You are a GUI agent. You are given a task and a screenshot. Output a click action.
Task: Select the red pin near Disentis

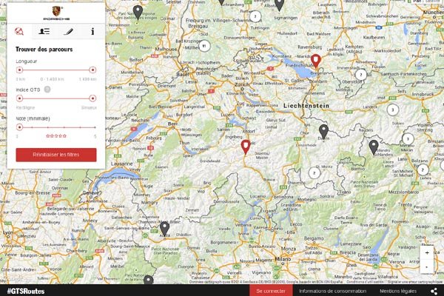coord(246,147)
